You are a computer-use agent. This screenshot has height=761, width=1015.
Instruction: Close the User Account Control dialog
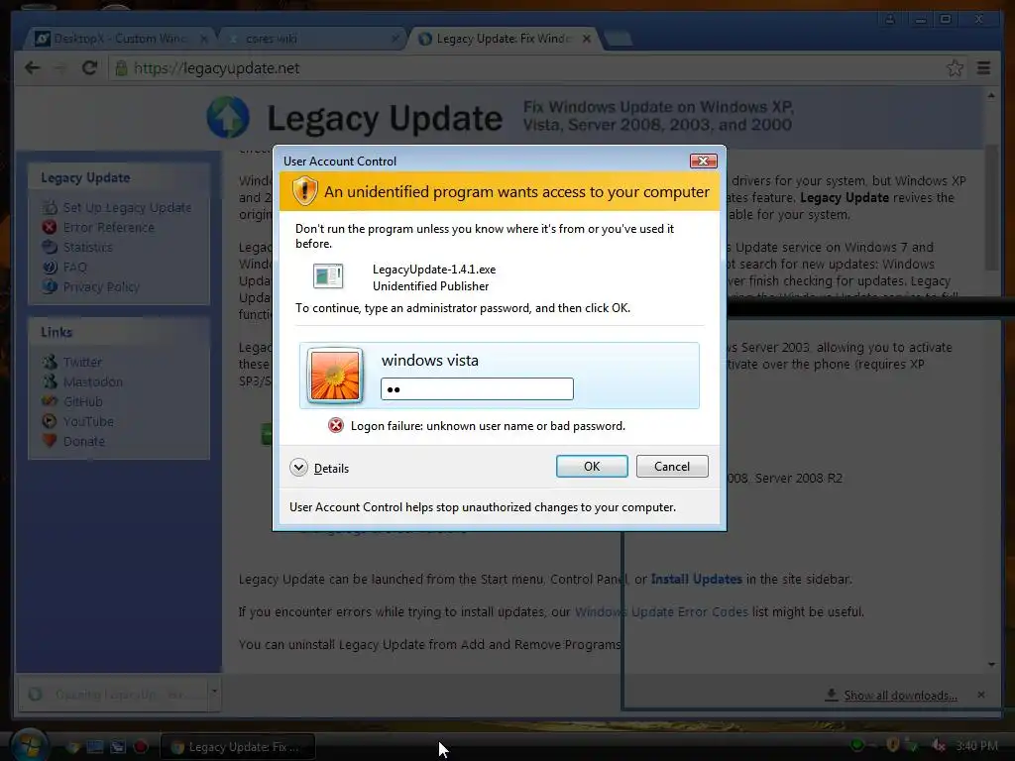coord(703,161)
